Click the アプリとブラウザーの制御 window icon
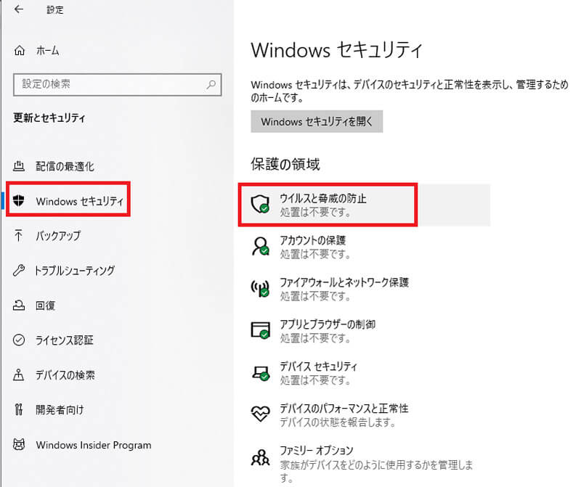Viewport: 581px width, 487px height. (x=260, y=330)
